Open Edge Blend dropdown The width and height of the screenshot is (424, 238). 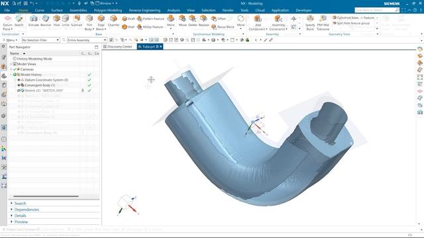[105, 29]
